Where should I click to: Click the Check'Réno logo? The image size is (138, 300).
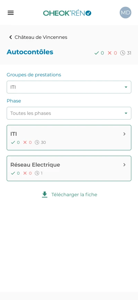pos(67,13)
